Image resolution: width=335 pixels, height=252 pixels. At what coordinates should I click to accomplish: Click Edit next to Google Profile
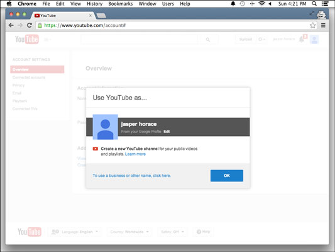[x=167, y=132]
